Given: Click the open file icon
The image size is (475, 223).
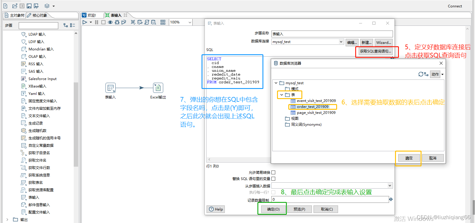Looking at the screenshot, I should click(15, 6).
